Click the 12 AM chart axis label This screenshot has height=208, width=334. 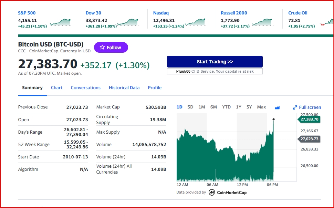[x=182, y=185]
